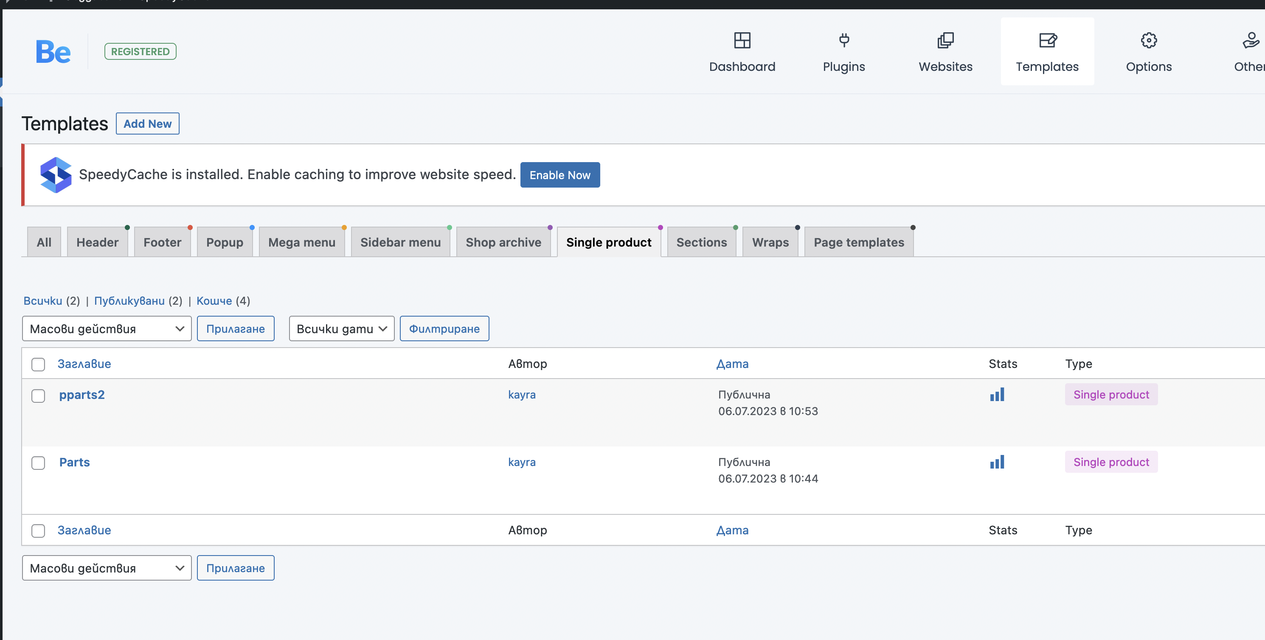Sort by Заглавие in table footer
Image resolution: width=1265 pixels, height=640 pixels.
coord(84,530)
